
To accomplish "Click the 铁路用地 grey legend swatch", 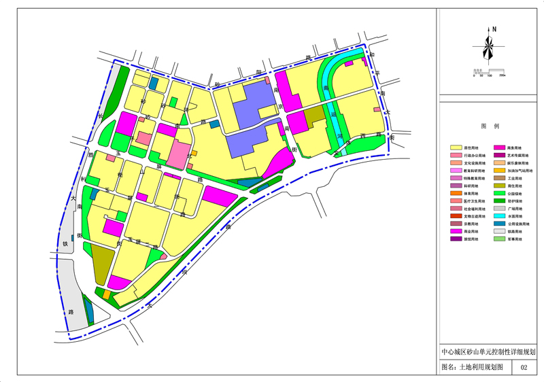I will pos(499,232).
